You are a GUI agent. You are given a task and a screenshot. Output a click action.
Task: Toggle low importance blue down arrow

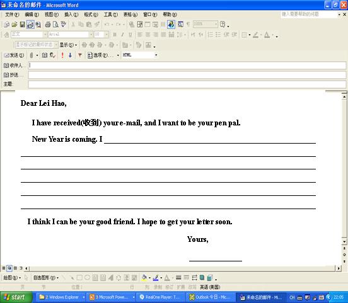pyautogui.click(x=70, y=55)
